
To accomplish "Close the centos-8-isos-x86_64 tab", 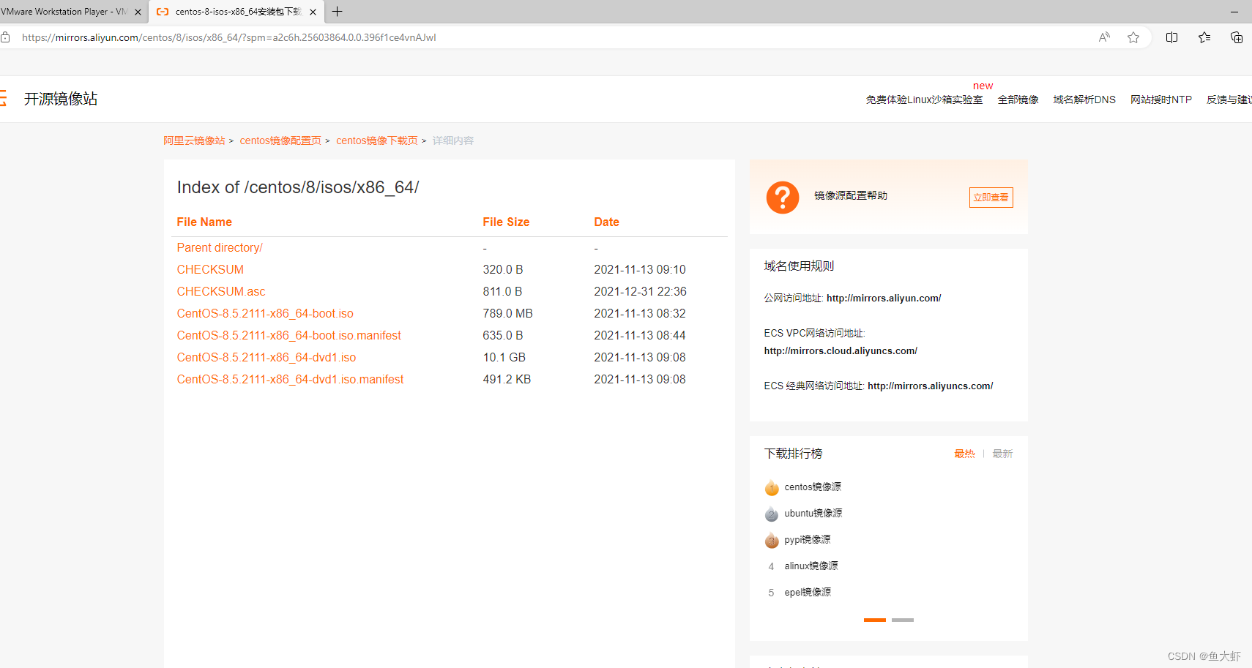I will [x=313, y=12].
